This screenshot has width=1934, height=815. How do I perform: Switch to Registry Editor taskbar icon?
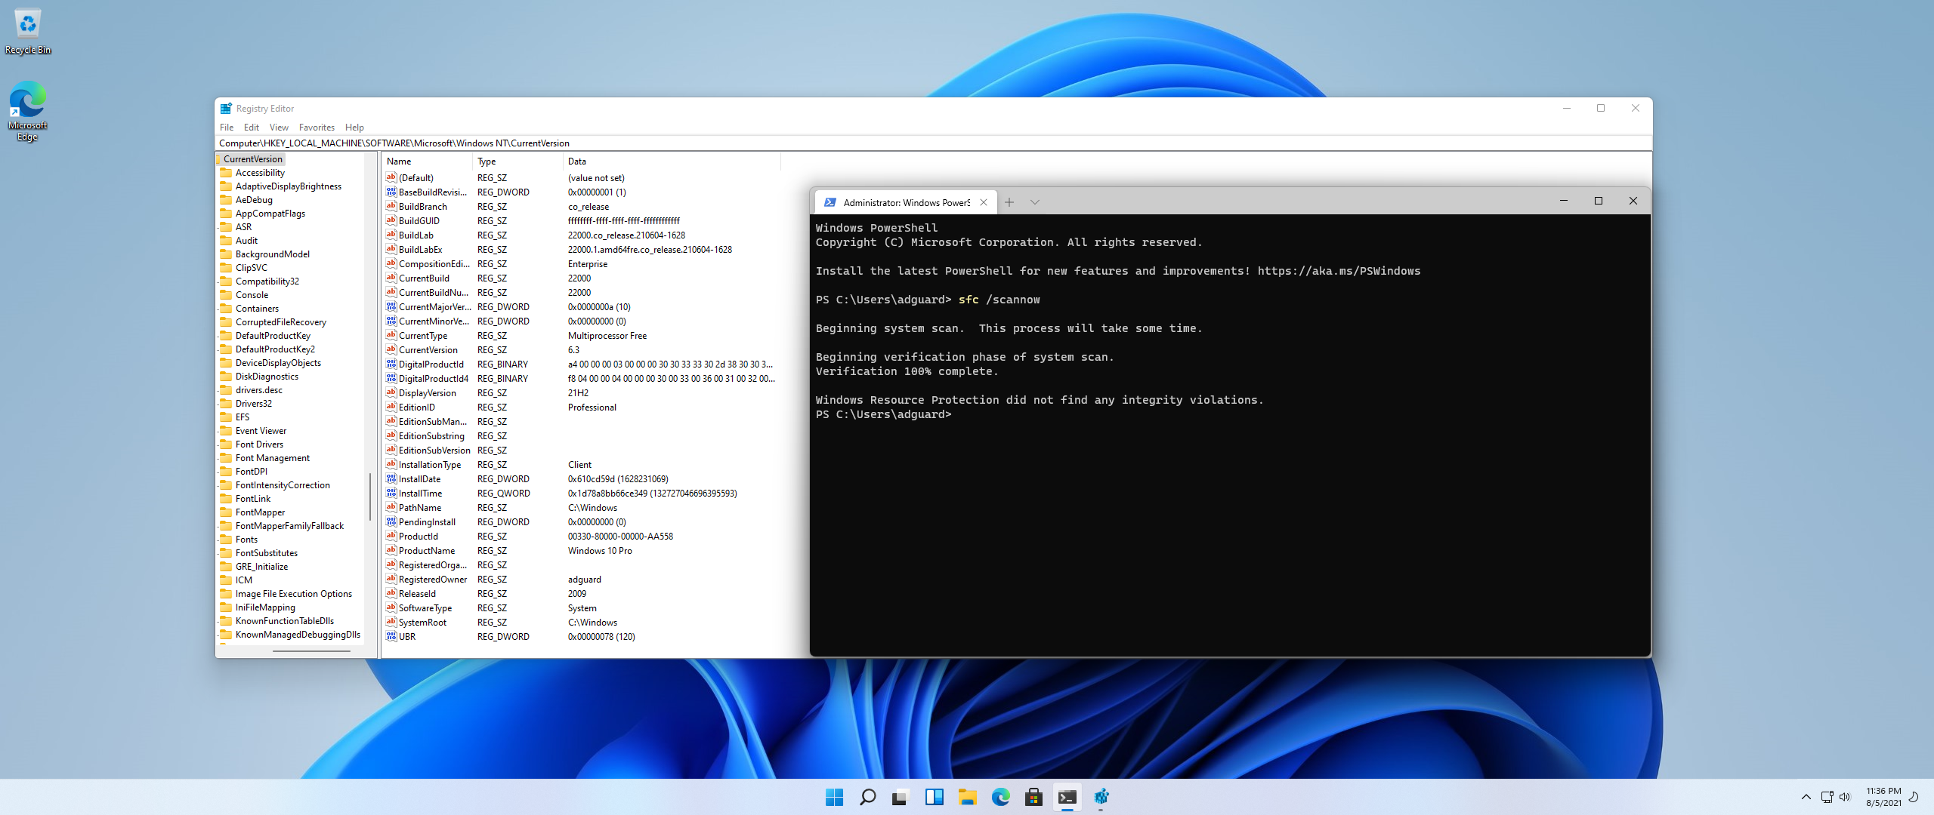pyautogui.click(x=1101, y=797)
